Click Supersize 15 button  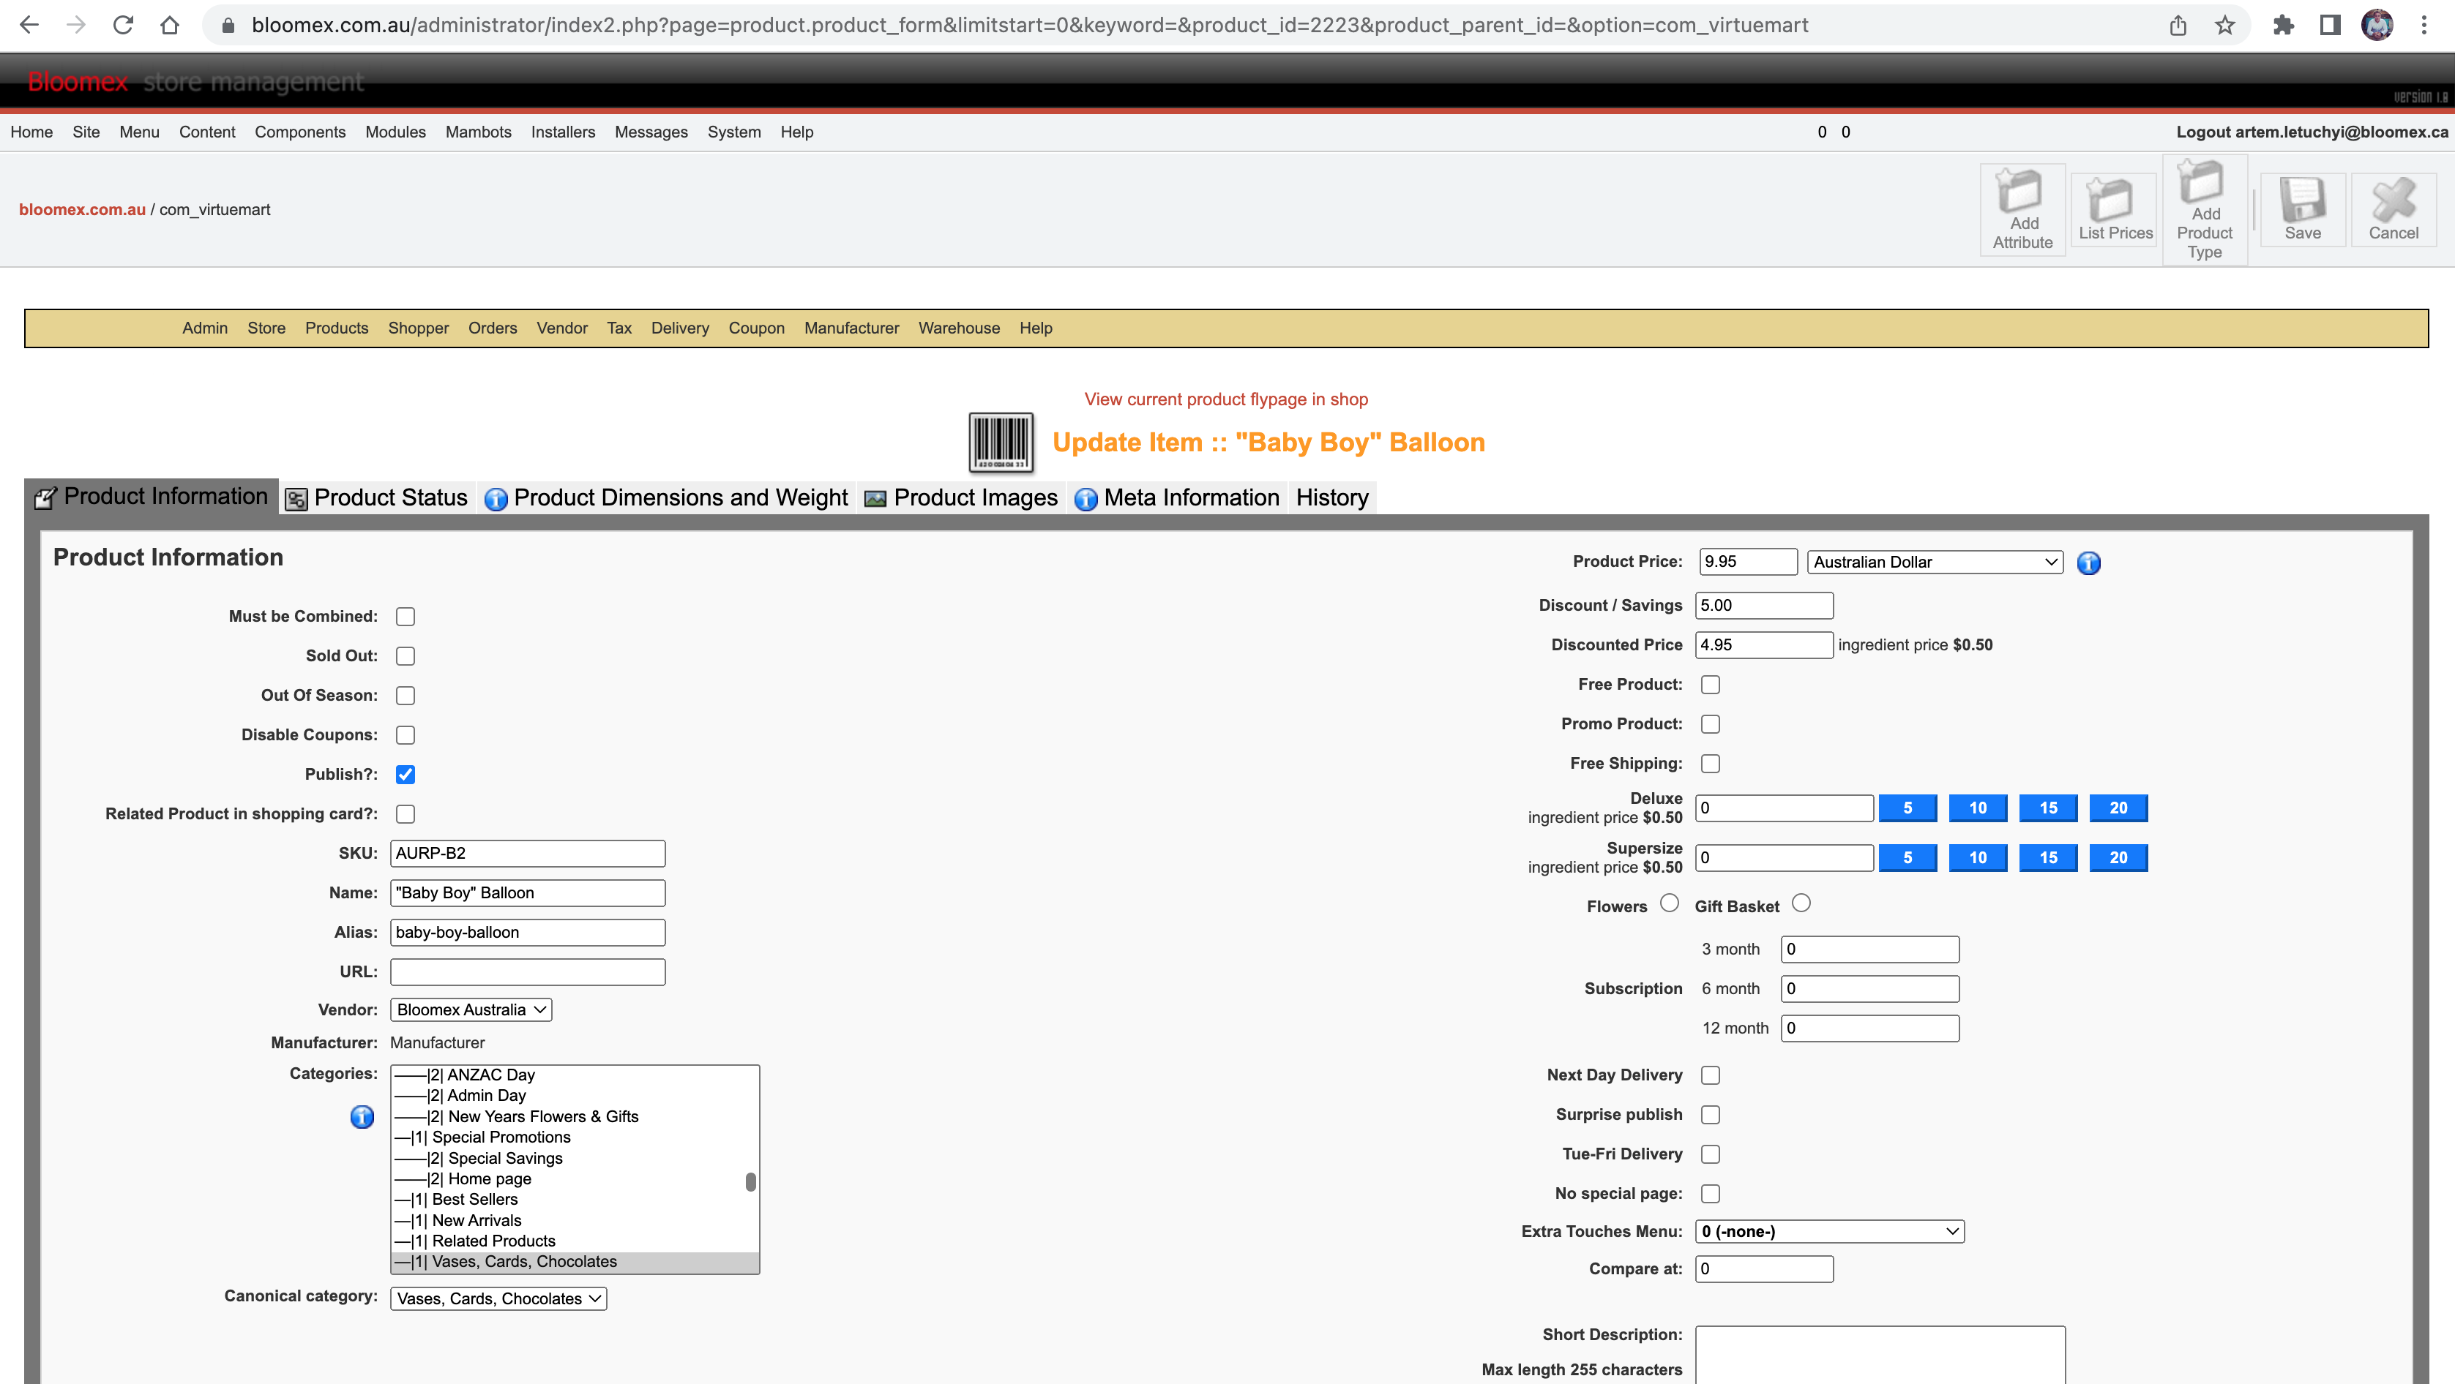pyautogui.click(x=2048, y=857)
